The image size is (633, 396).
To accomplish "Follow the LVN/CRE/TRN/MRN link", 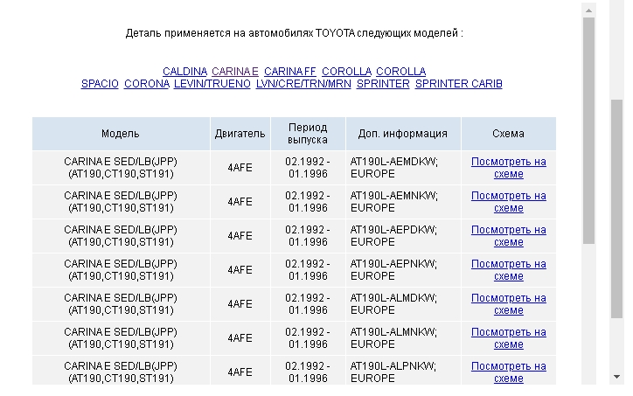I will pyautogui.click(x=303, y=84).
